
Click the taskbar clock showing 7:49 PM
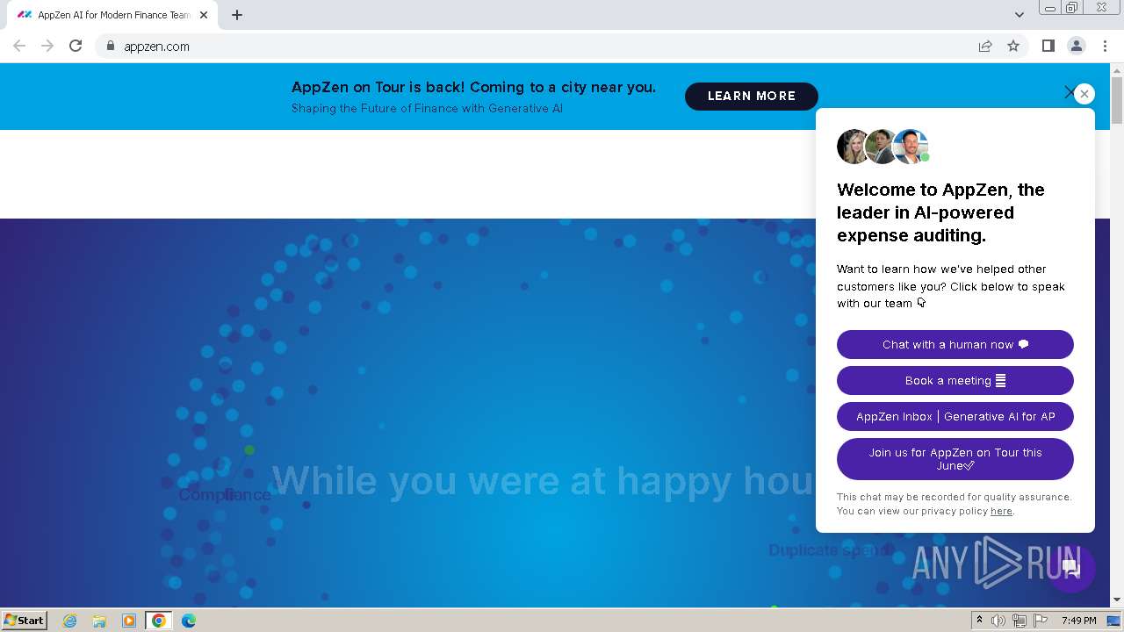1078,621
